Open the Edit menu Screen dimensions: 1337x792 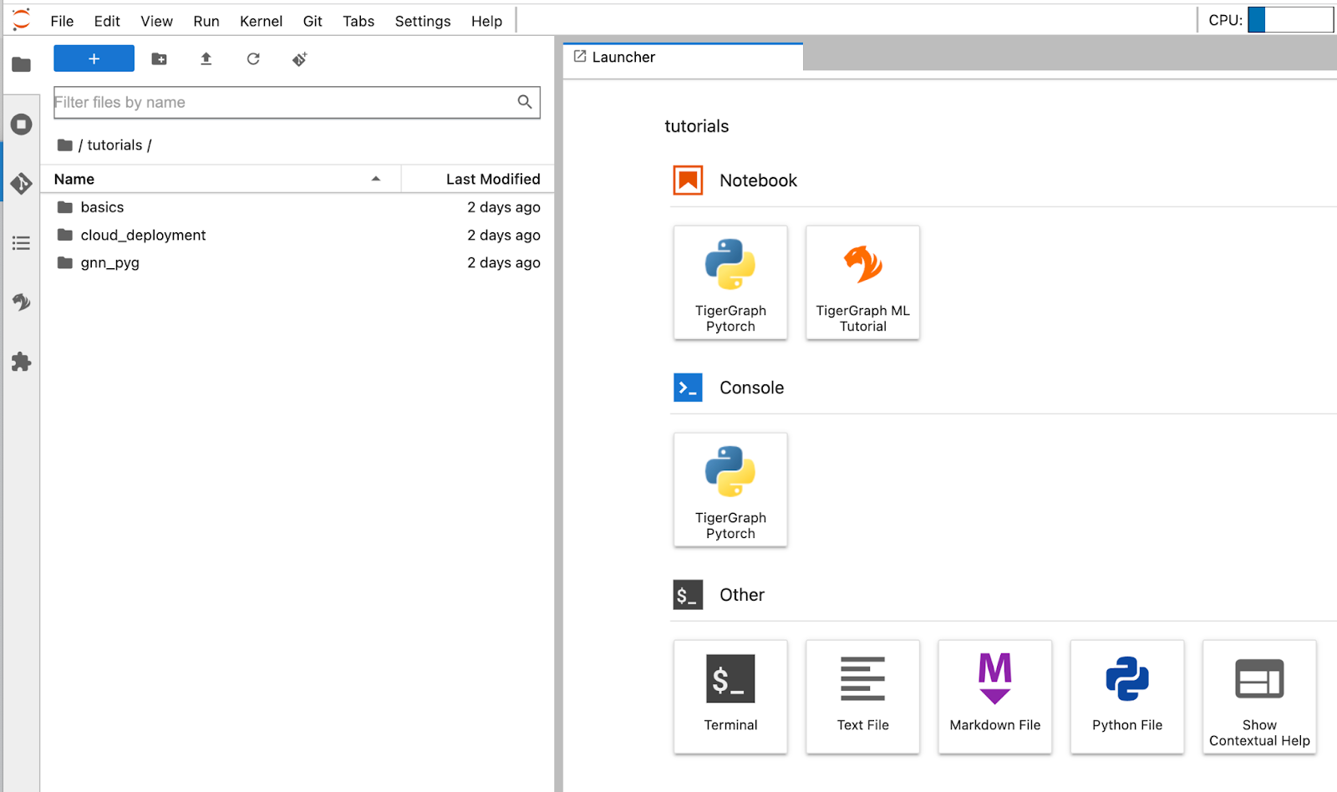click(107, 21)
